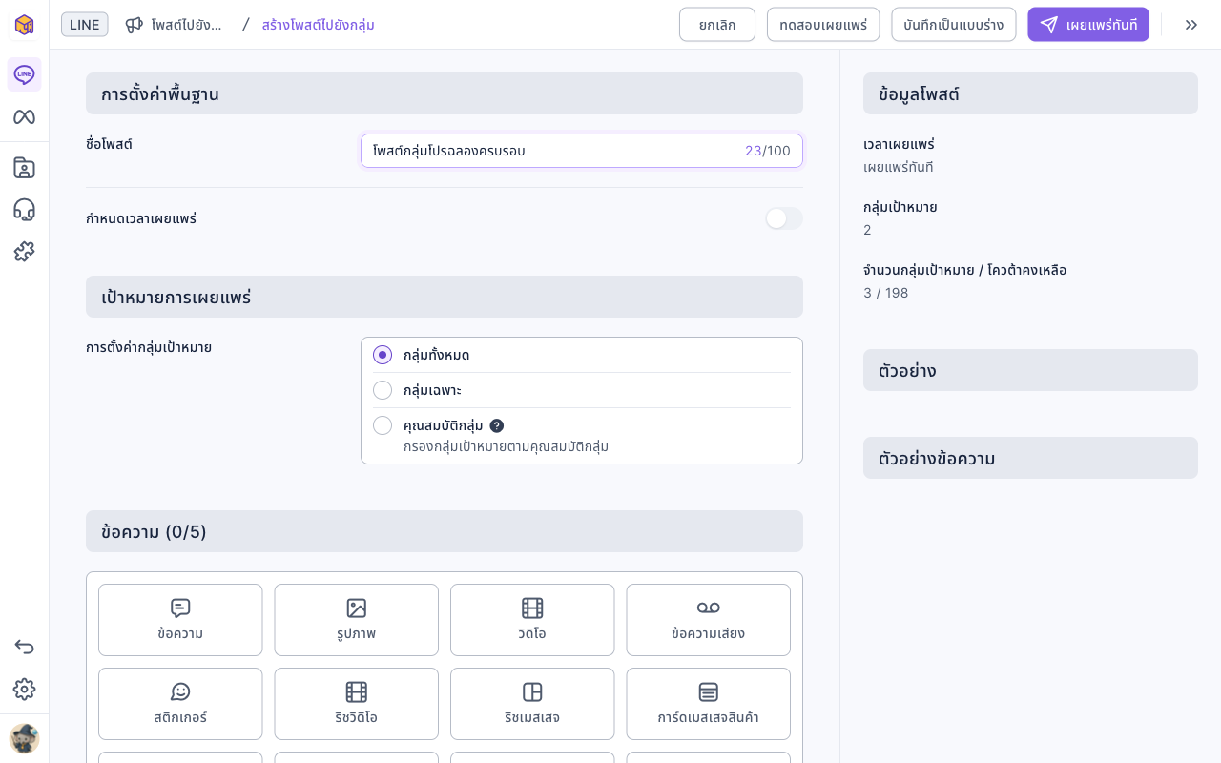Open the Meta icon in sidebar
The height and width of the screenshot is (763, 1221).
pyautogui.click(x=24, y=116)
